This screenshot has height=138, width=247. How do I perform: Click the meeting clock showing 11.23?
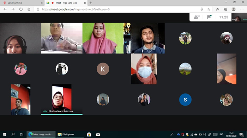coord(223,17)
